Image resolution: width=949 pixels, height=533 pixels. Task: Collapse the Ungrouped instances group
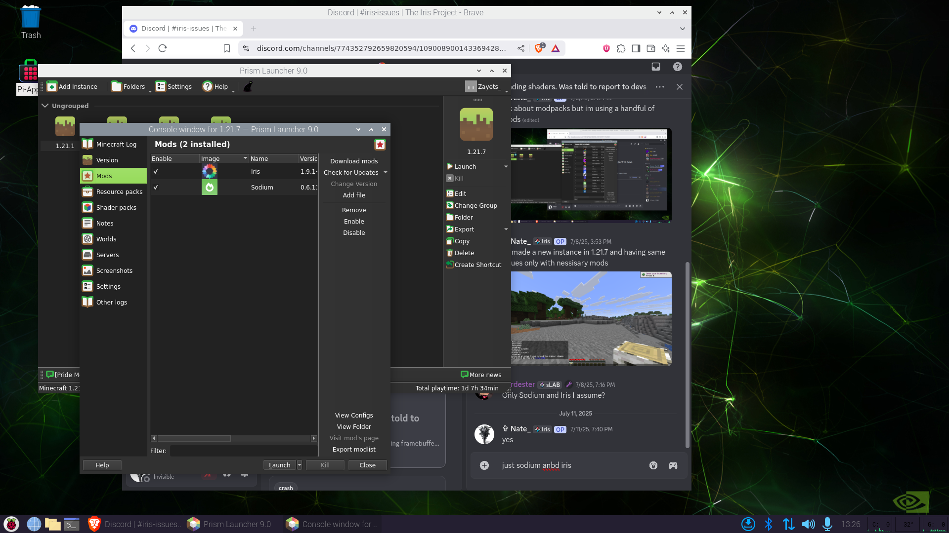point(45,106)
